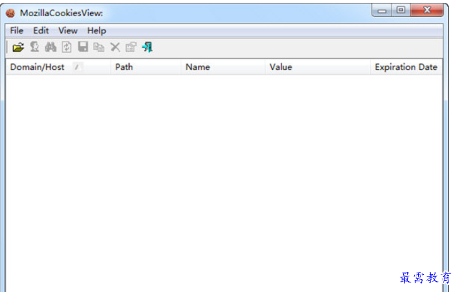The image size is (455, 292).
Task: Open cookie properties toolbar icon
Action: 131,47
